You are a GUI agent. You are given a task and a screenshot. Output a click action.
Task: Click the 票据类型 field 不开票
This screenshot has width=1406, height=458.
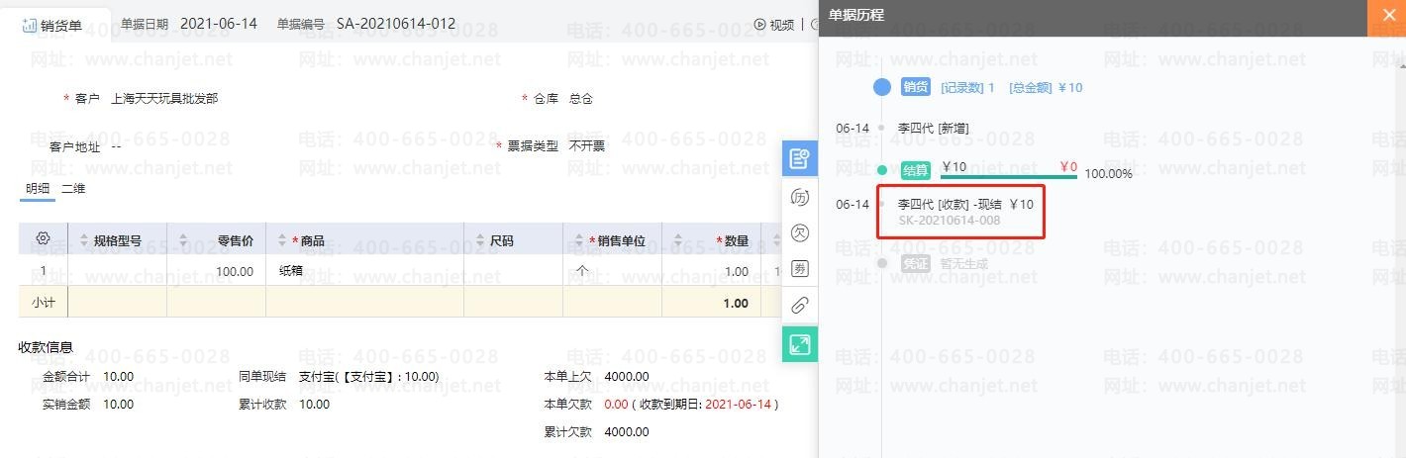point(587,145)
